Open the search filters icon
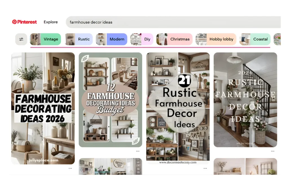This screenshot has height=187, width=289. (x=21, y=39)
